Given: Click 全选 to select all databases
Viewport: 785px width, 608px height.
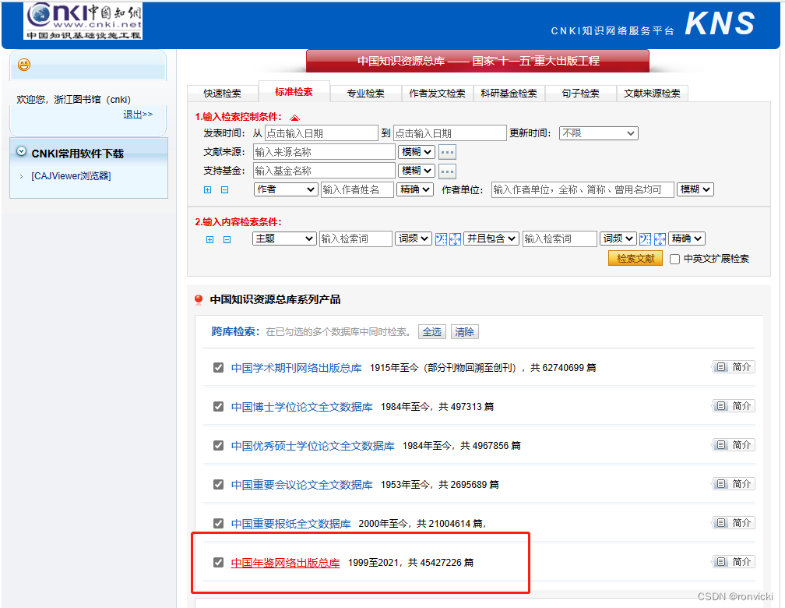Looking at the screenshot, I should point(431,331).
